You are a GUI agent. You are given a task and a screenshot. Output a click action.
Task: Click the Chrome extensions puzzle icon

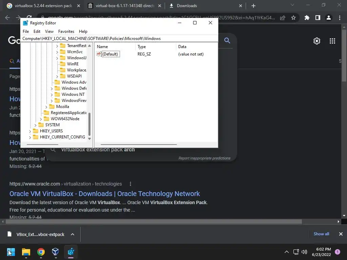(307, 18)
